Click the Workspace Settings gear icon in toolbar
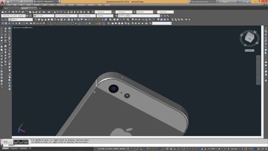This screenshot has width=268, height=151. click(27, 16)
